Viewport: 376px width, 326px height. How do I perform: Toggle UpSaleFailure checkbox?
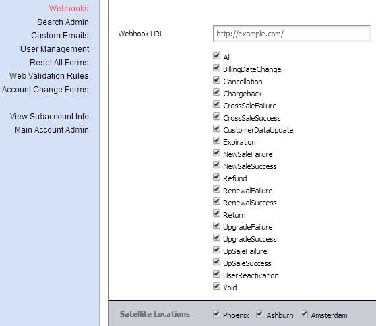[216, 249]
